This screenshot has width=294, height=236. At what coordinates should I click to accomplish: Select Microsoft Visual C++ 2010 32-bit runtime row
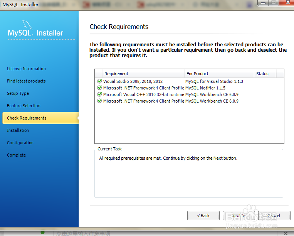(189, 94)
